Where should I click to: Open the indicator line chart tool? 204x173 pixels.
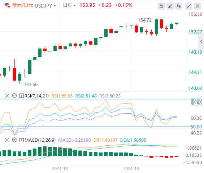[x=161, y=6]
